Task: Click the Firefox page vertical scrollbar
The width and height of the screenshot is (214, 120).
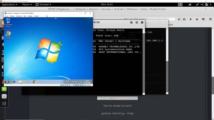Action: tap(213, 73)
